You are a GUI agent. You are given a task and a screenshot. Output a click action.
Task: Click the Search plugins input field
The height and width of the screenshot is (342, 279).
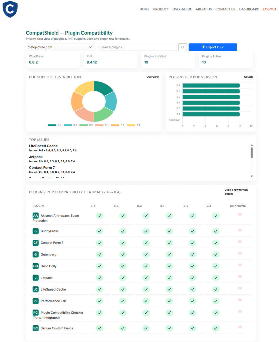tap(137, 47)
